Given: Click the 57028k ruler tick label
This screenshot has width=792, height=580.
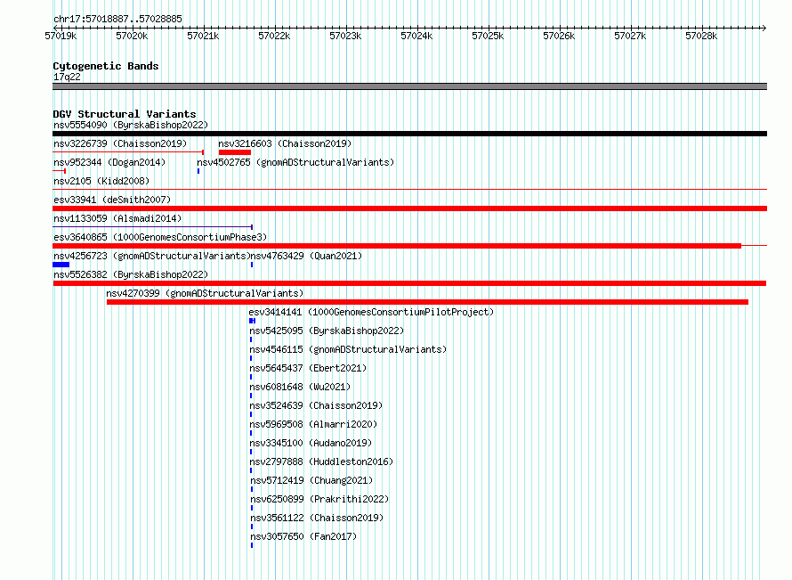Looking at the screenshot, I should tap(701, 36).
